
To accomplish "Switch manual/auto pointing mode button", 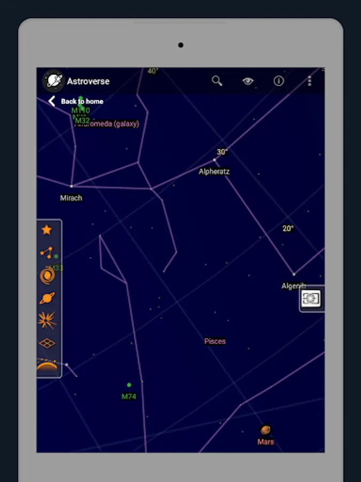I will 311,298.
